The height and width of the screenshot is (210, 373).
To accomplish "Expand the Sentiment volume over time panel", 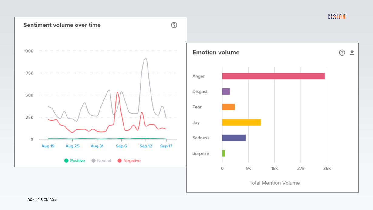I will pos(62,25).
